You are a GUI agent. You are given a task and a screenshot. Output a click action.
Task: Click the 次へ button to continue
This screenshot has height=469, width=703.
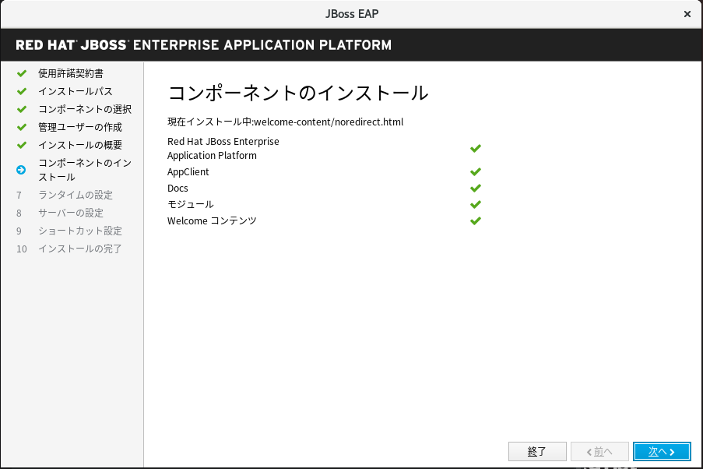662,452
